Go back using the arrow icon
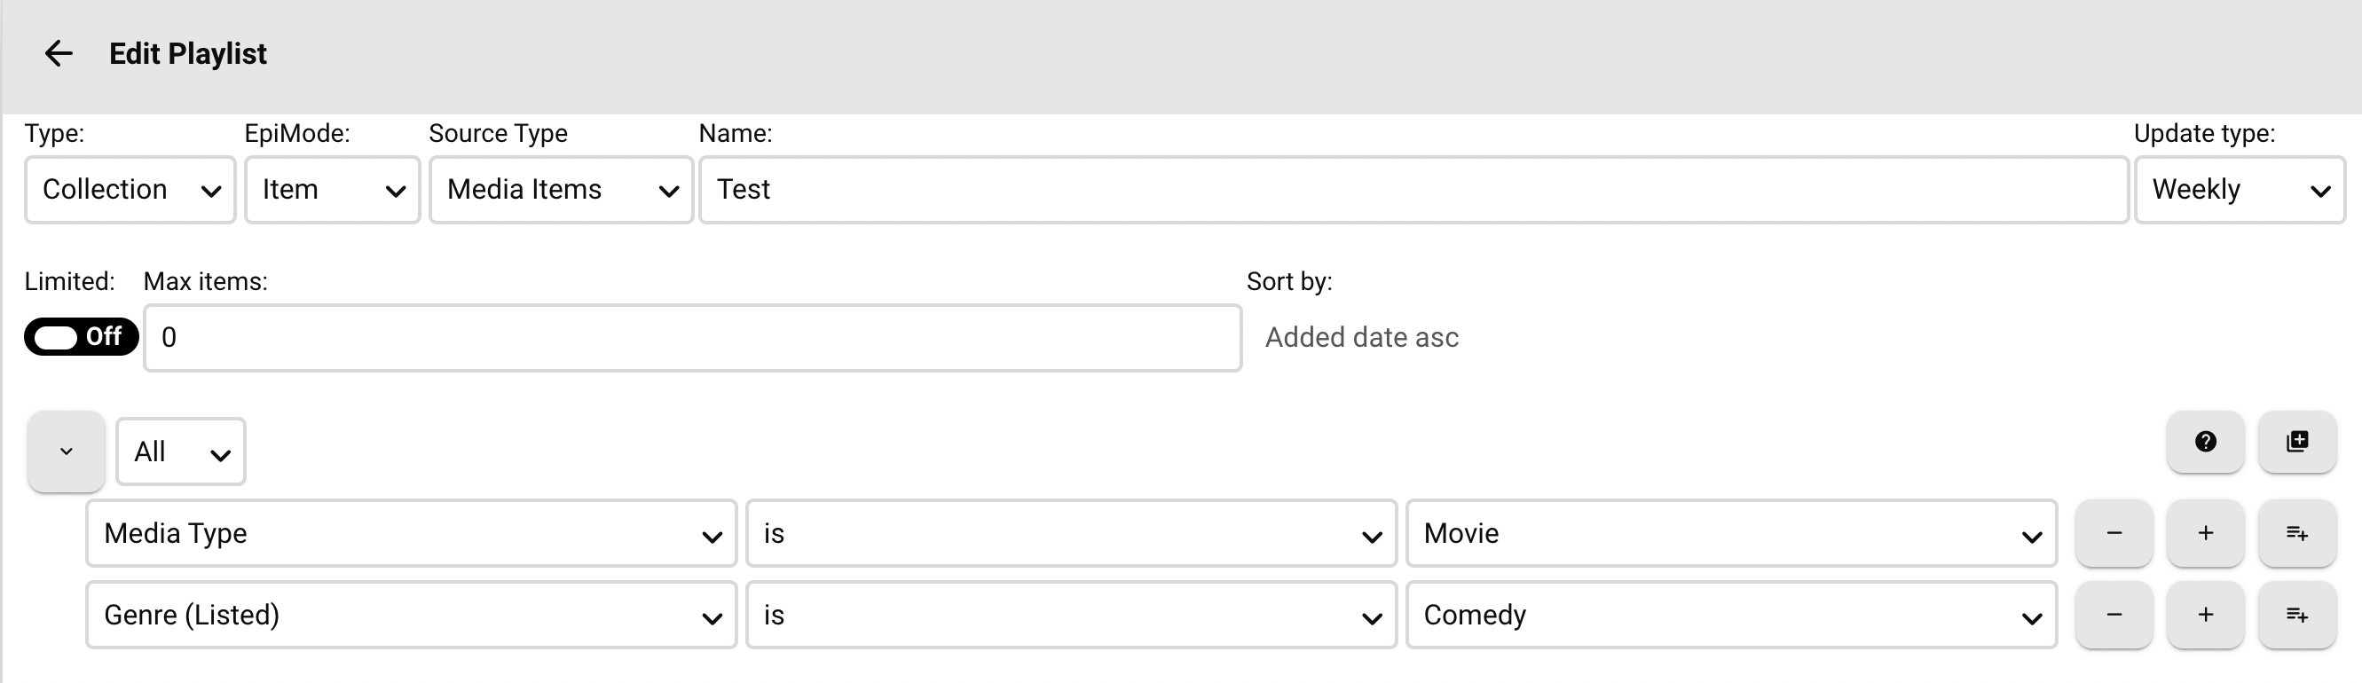Viewport: 2362px width, 683px height. 59,53
